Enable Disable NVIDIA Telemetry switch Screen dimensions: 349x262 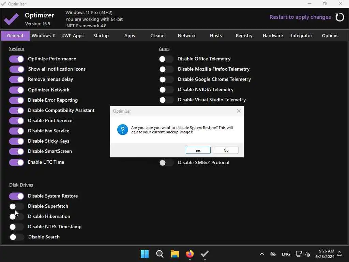click(166, 90)
